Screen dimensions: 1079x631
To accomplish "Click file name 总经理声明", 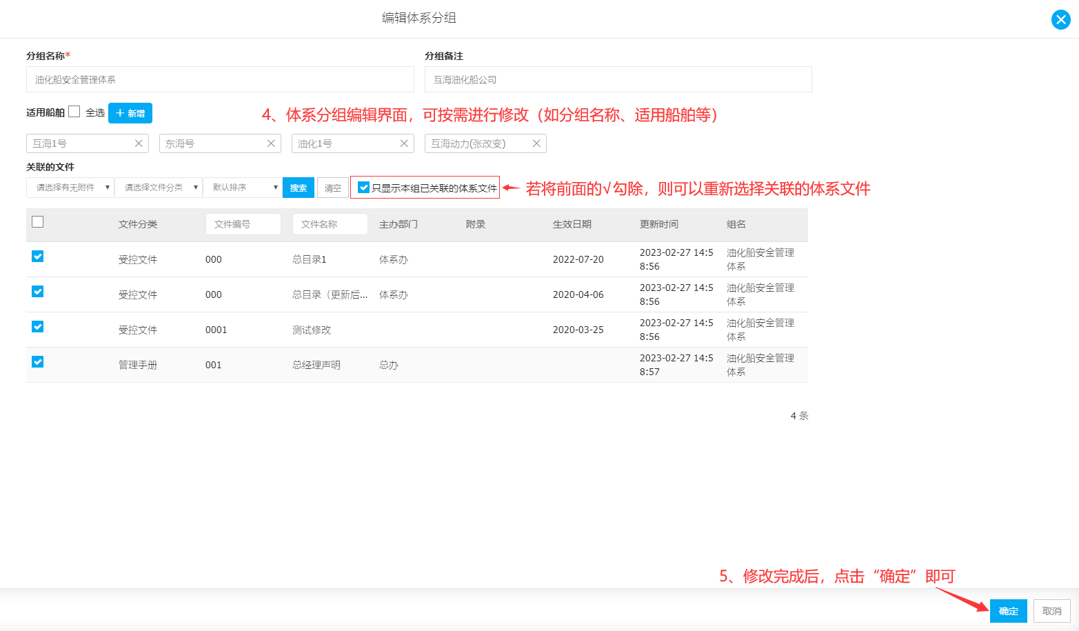I will 316,365.
